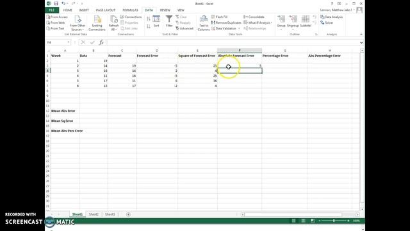Viewport: 410px width, 231px height.
Task: Switch to Page Layout view icon
Action: (303, 221)
